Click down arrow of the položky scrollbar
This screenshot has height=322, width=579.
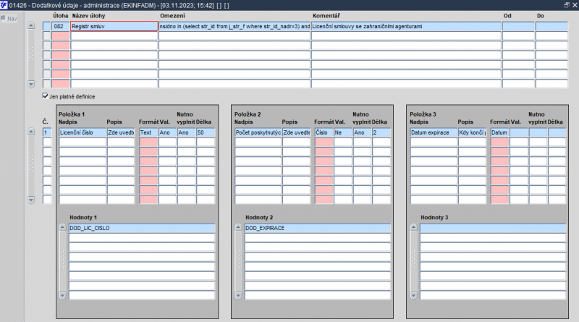pyautogui.click(x=31, y=200)
